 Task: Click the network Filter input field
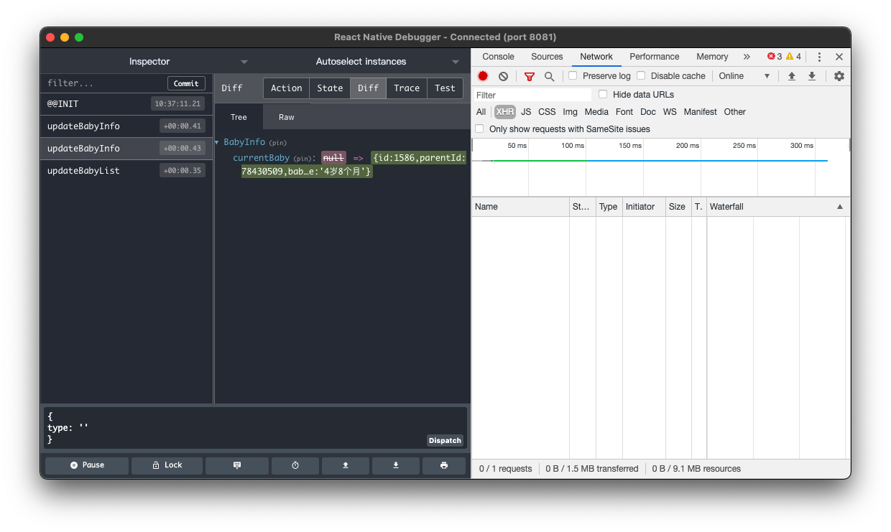532,94
